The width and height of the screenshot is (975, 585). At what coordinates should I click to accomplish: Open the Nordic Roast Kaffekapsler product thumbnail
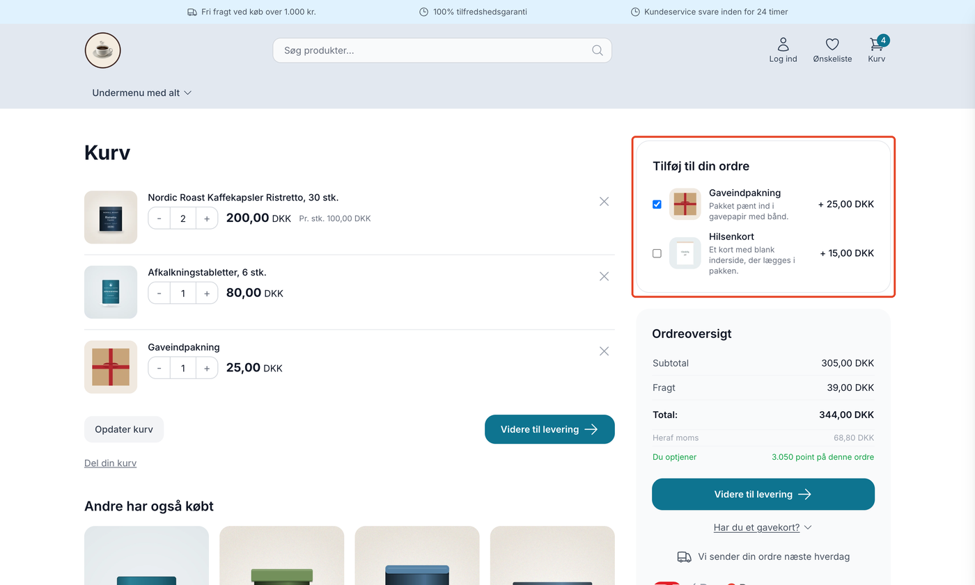(111, 217)
